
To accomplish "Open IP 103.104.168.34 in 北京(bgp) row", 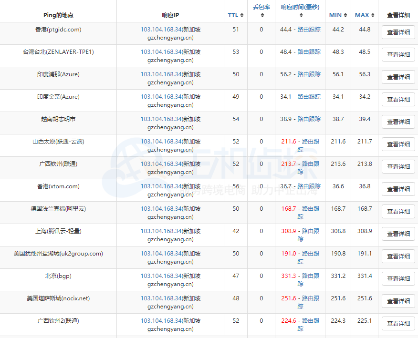I will [x=161, y=276].
